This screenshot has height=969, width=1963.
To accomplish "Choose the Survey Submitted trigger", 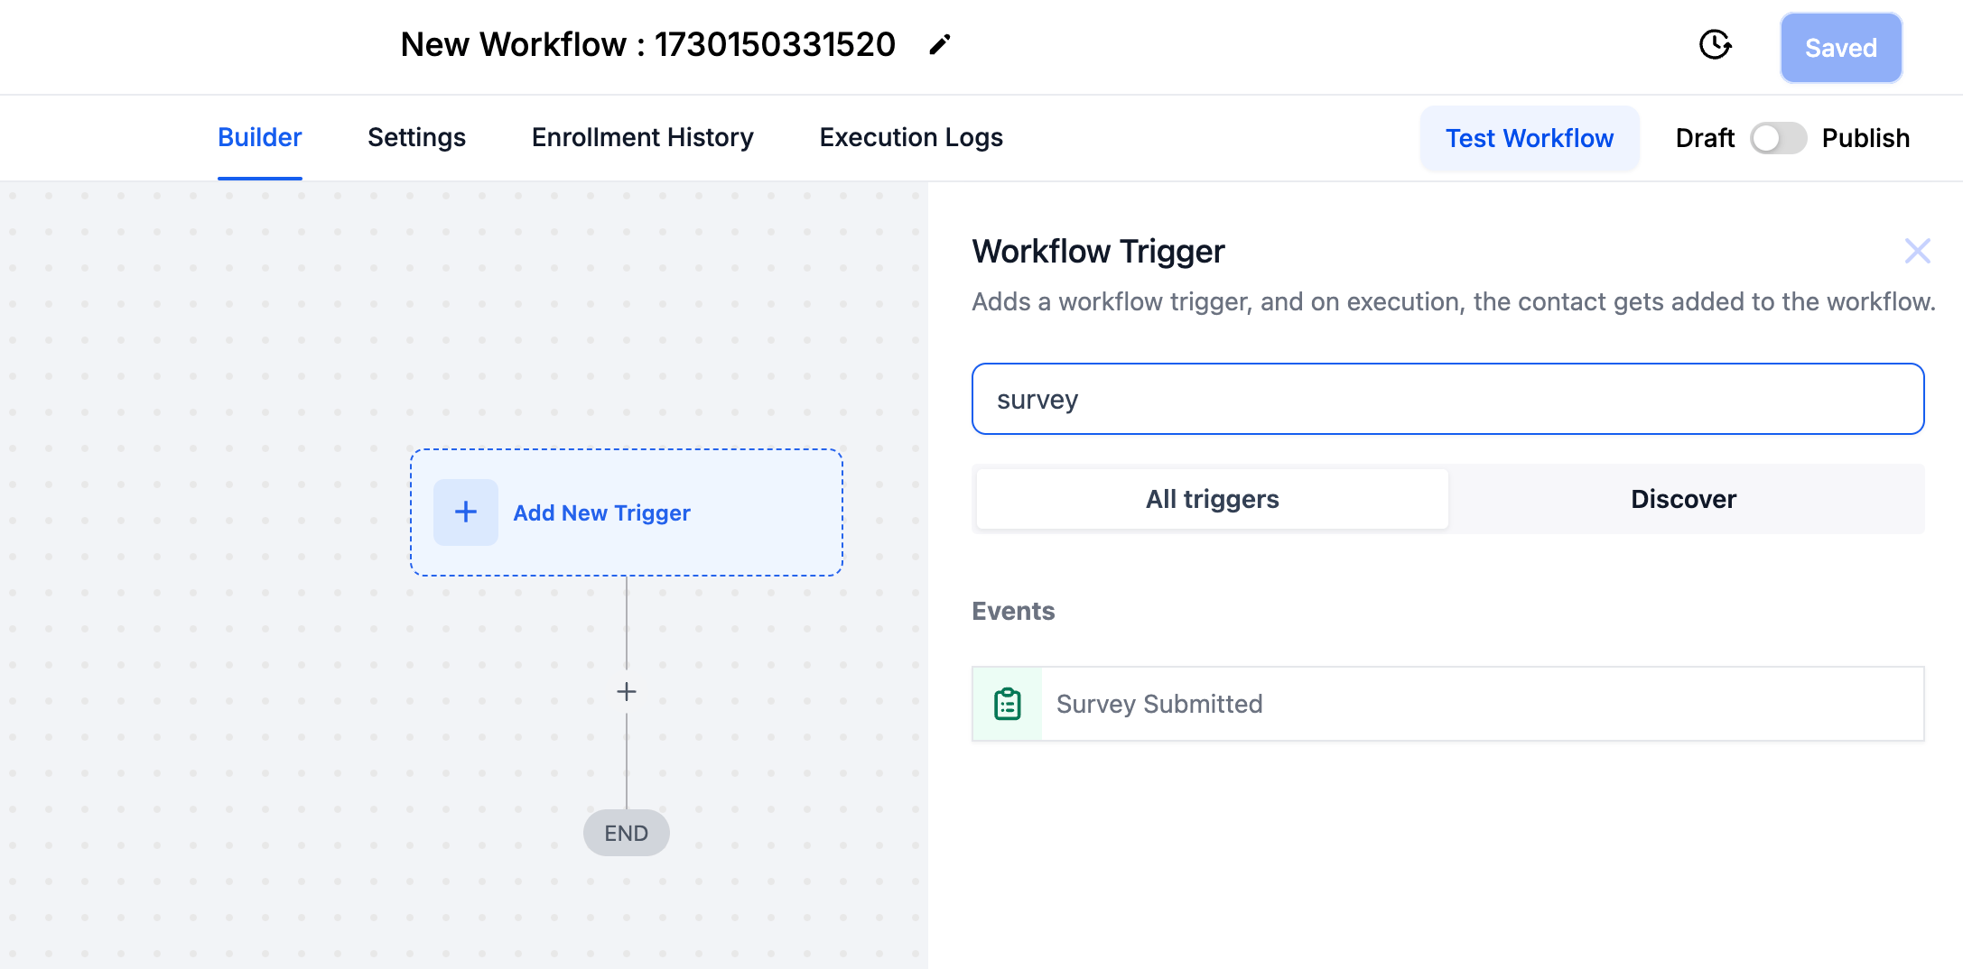I will 1159,704.
